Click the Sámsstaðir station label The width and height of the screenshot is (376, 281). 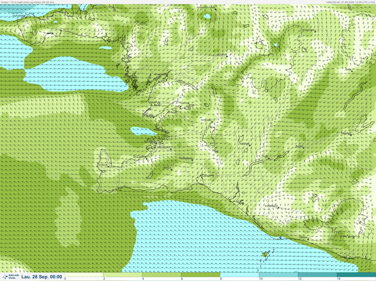[x=271, y=206]
